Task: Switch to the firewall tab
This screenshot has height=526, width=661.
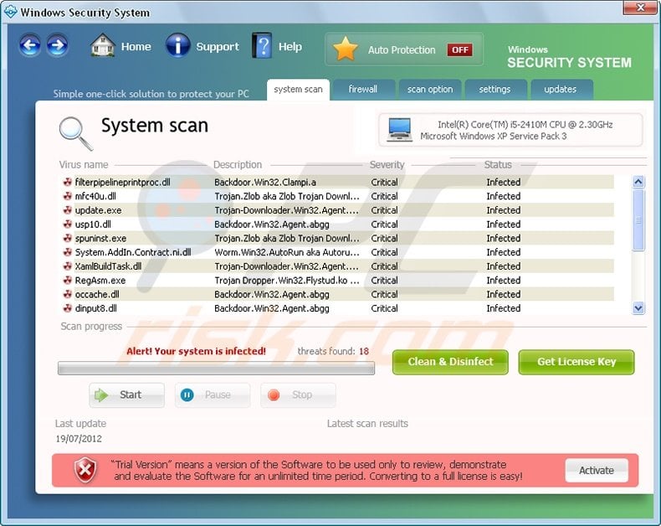Action: [x=363, y=90]
